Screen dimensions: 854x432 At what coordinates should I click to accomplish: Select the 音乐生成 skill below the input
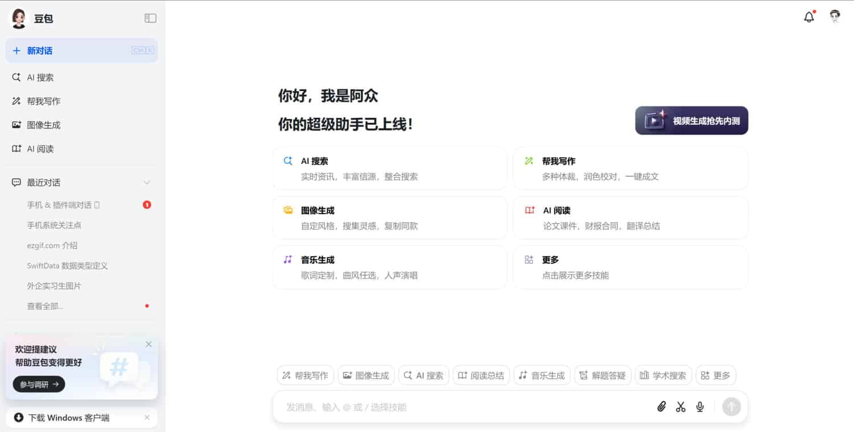pyautogui.click(x=541, y=375)
